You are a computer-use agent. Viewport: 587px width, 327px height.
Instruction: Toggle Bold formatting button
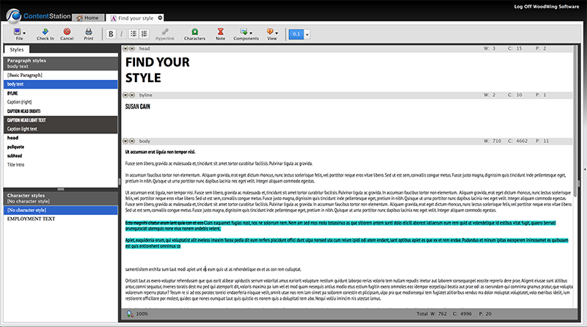click(x=111, y=34)
